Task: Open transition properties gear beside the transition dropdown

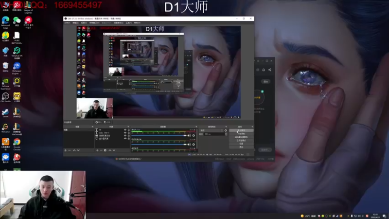Action: 226,130
